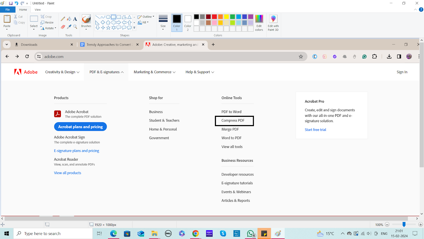424x239 pixels.
Task: Select the Five-point star shape
Action: [108, 28]
